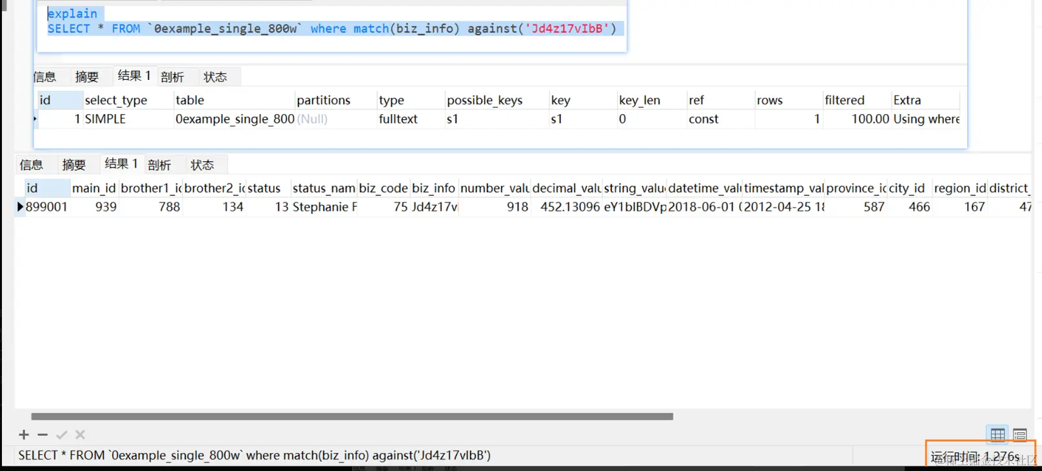Apply changes with the checkmark icon
Screen dimensions: 1042x471
point(61,435)
